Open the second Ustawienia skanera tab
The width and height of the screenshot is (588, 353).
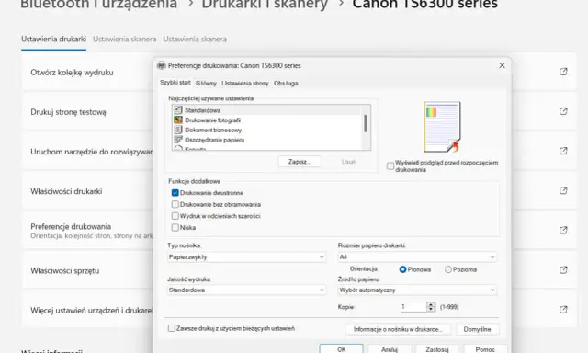[x=195, y=39]
